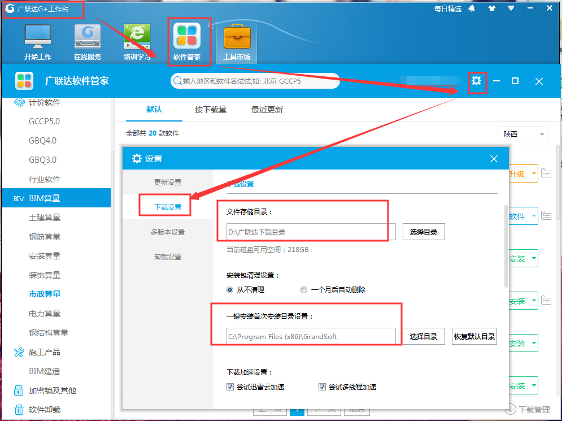The image size is (562, 421).
Task: Click the folder icon beside 软件 button
Action: click(x=546, y=215)
